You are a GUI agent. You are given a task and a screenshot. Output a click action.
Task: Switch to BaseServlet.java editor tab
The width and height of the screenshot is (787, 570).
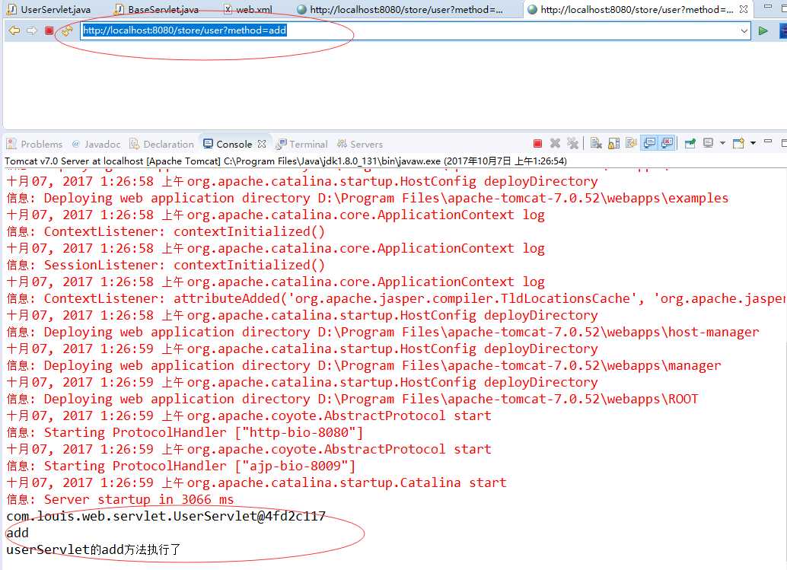[x=155, y=10]
